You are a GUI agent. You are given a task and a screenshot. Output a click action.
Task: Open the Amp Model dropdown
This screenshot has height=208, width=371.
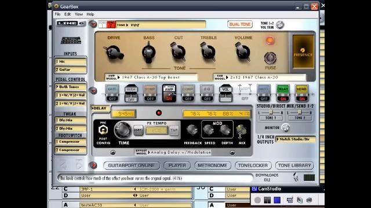point(151,77)
